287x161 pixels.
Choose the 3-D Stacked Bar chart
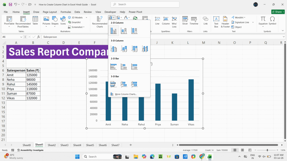point(124,84)
